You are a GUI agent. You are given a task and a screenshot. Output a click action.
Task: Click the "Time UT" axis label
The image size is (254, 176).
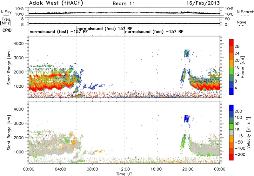tap(124, 174)
